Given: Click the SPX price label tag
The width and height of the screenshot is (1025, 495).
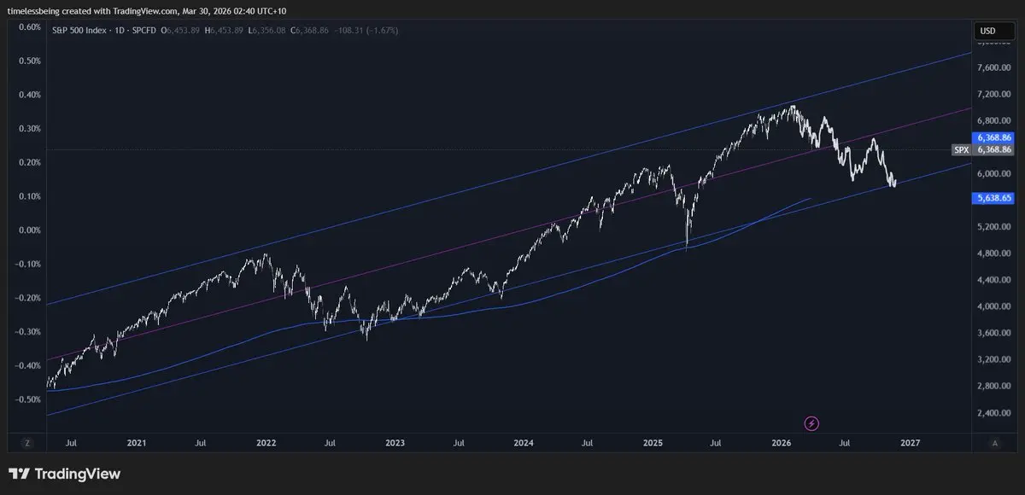Looking at the screenshot, I should 962,149.
